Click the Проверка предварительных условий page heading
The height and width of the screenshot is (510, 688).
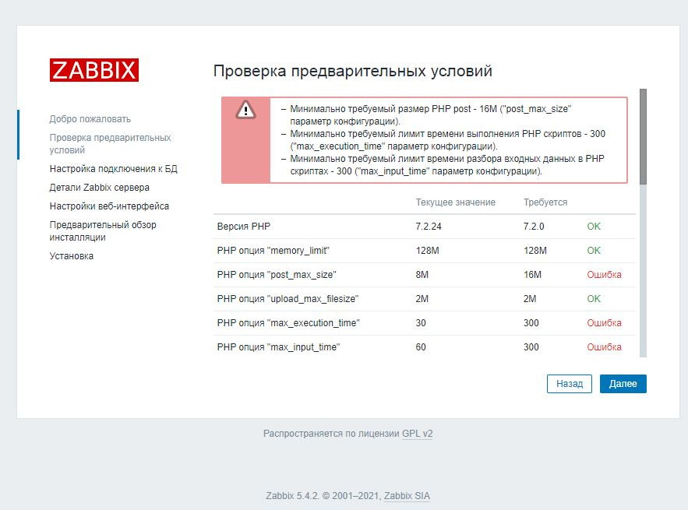(353, 71)
